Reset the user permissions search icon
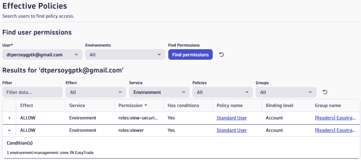This screenshot has width=361, height=160. pos(222,55)
